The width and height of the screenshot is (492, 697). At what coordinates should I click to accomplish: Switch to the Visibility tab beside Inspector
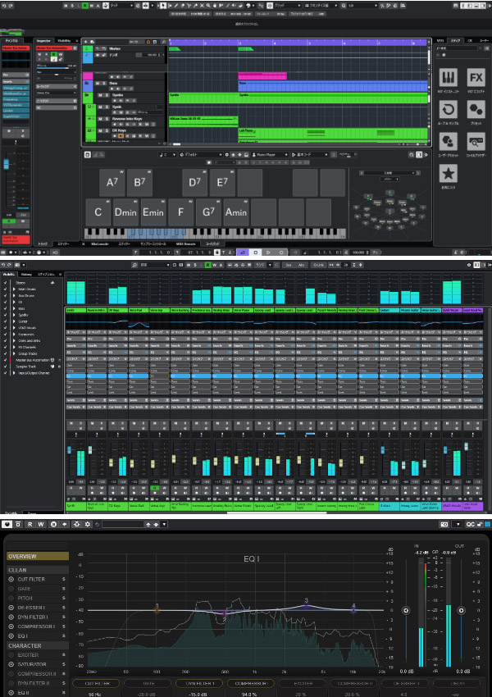(65, 41)
